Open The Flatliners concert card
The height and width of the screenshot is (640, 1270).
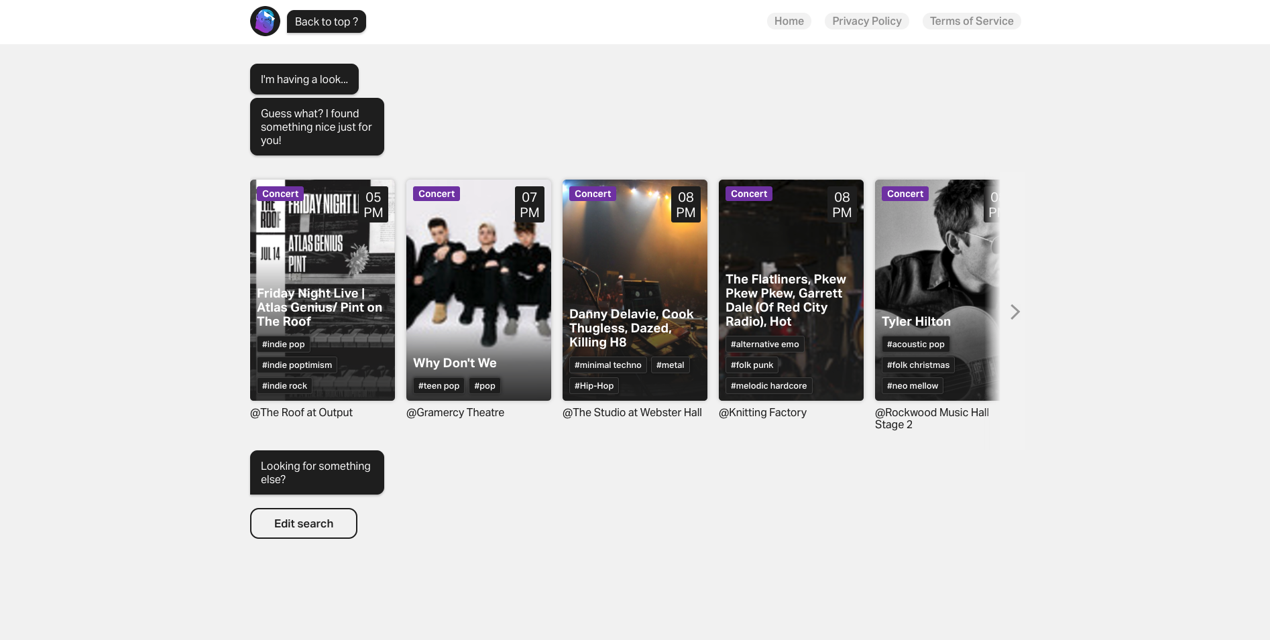791,290
